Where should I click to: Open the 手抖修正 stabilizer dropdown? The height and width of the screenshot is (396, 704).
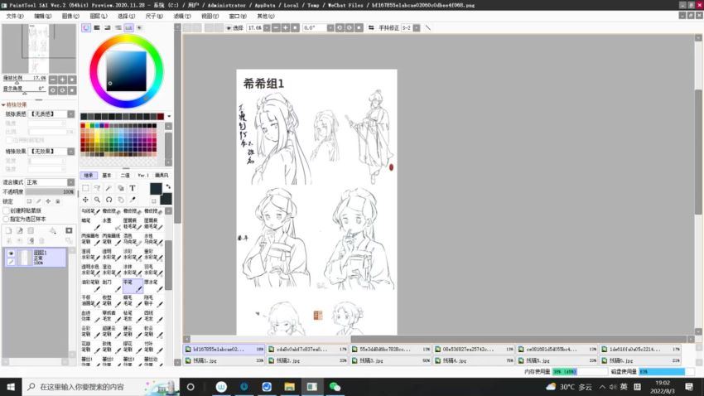click(417, 28)
